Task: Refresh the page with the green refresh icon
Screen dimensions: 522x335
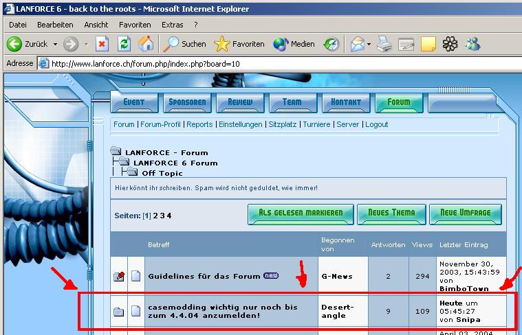Action: point(124,44)
